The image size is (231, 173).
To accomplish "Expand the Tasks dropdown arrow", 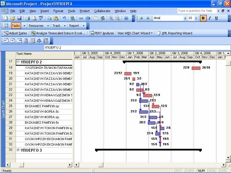I will (x=24, y=26).
